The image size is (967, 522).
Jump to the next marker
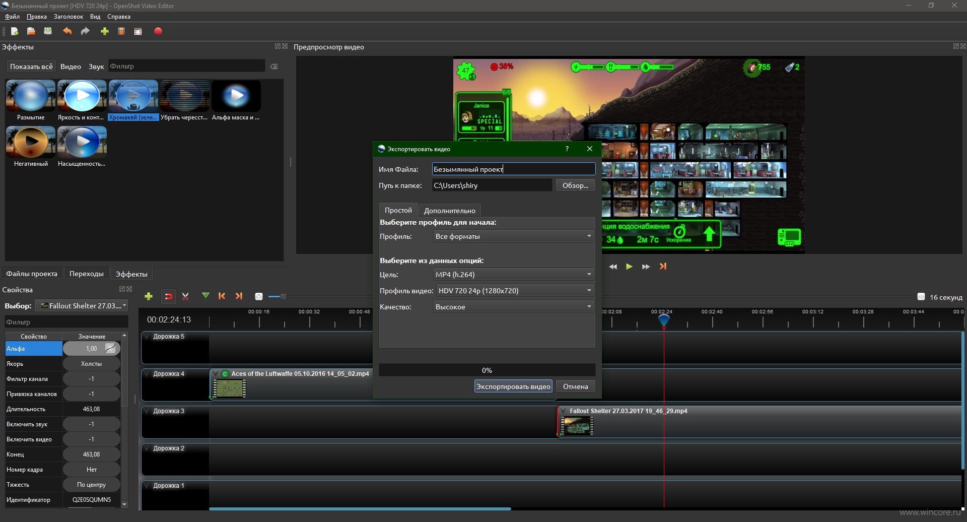click(239, 296)
